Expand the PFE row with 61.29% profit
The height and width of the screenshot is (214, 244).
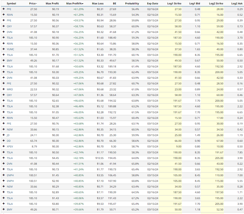pos(4,9)
